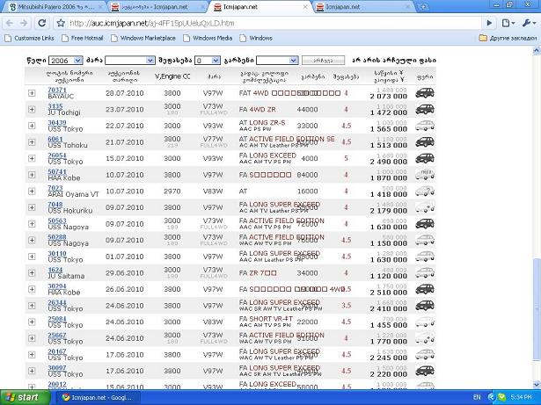Viewport: 541px width, 405px height.
Task: Click the car image for lot 30294
Action: pyautogui.click(x=425, y=289)
